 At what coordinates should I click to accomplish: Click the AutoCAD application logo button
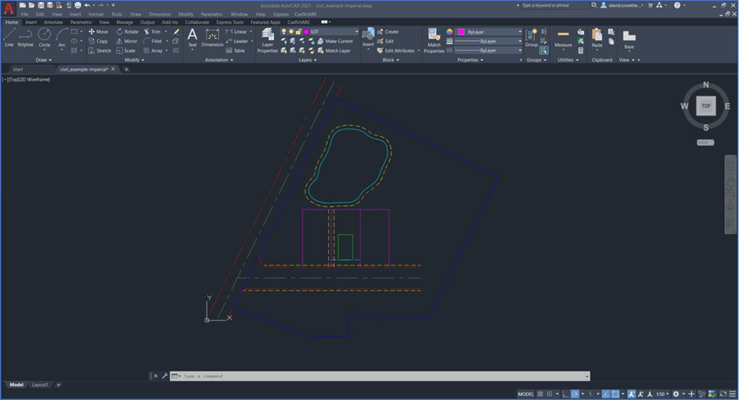point(8,8)
